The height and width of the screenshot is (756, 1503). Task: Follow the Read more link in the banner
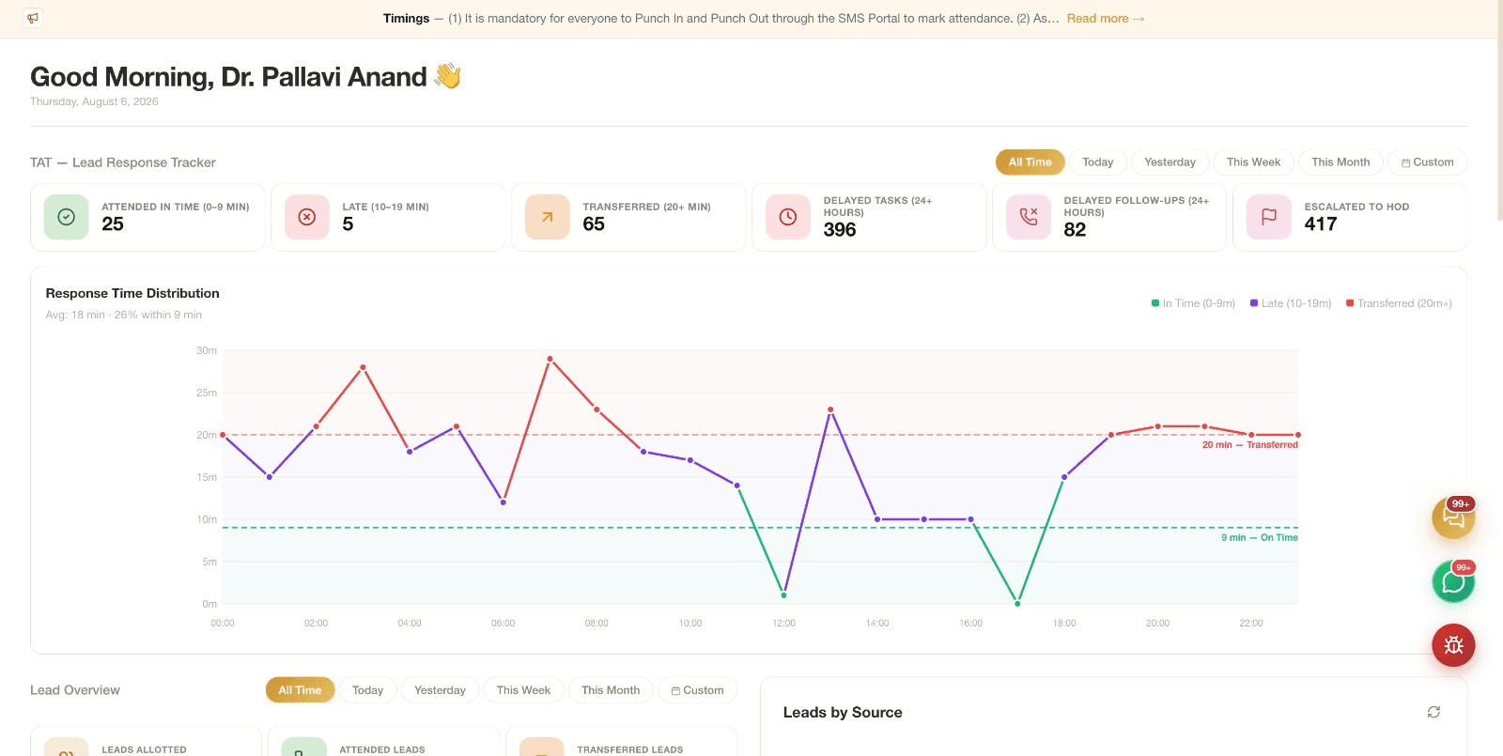[1105, 19]
